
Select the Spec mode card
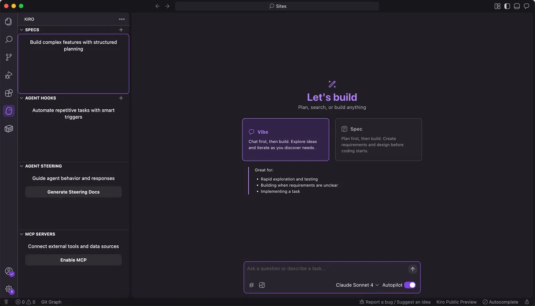379,140
